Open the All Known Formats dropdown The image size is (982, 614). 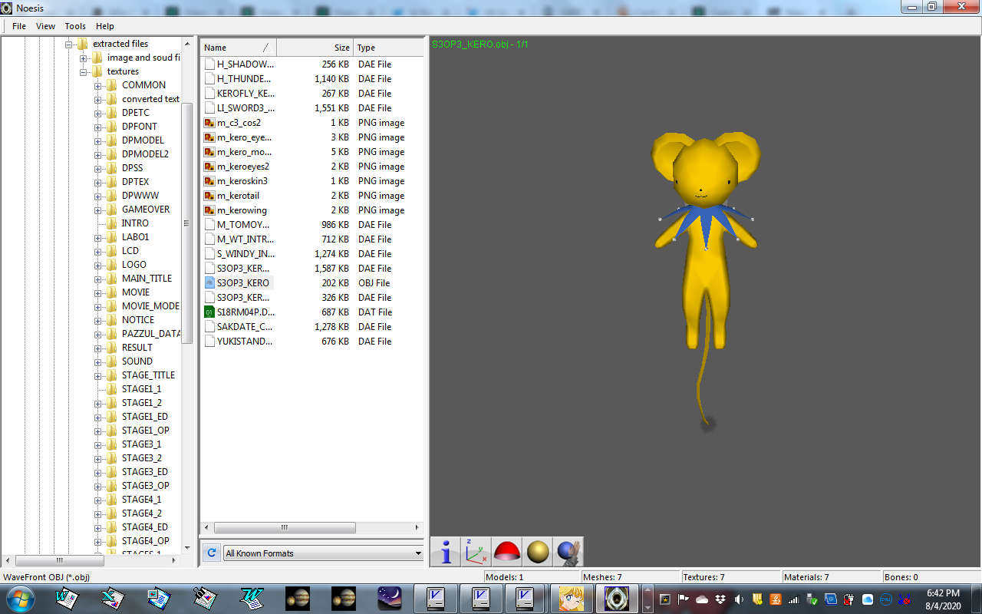tap(323, 553)
